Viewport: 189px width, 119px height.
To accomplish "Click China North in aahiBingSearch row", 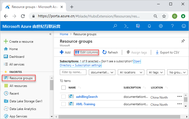I will coord(159,97).
